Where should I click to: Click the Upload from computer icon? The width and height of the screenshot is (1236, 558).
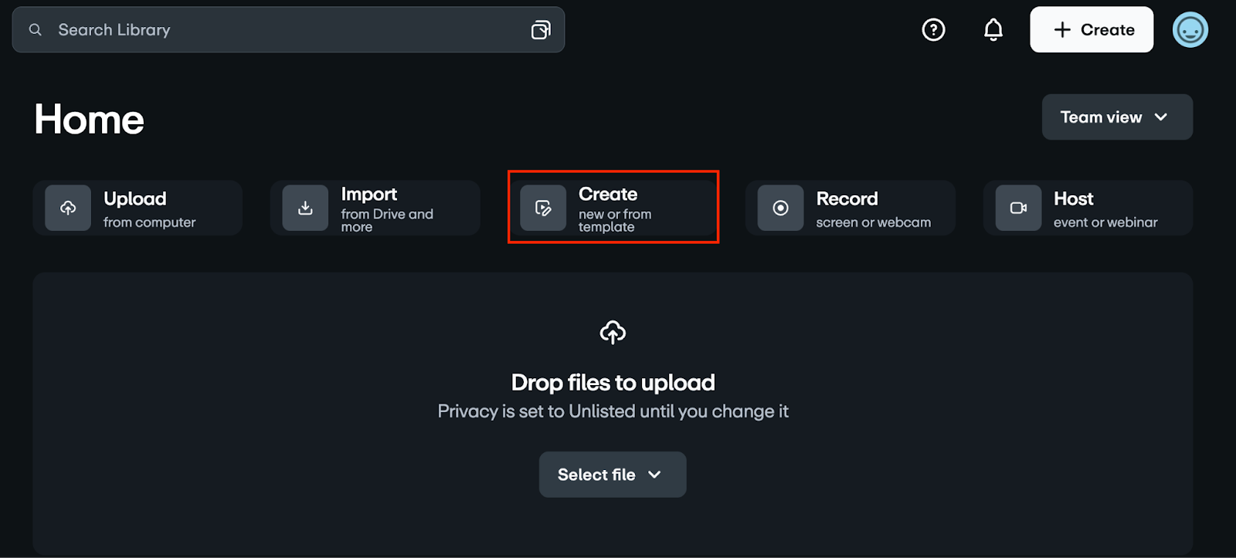(x=67, y=208)
